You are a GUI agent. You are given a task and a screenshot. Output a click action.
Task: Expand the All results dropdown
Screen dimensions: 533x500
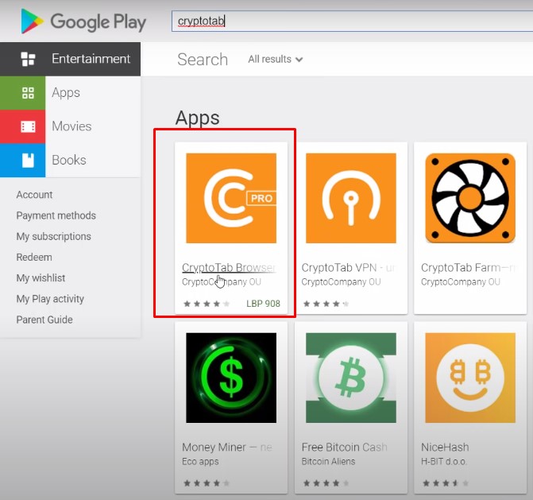click(x=276, y=59)
